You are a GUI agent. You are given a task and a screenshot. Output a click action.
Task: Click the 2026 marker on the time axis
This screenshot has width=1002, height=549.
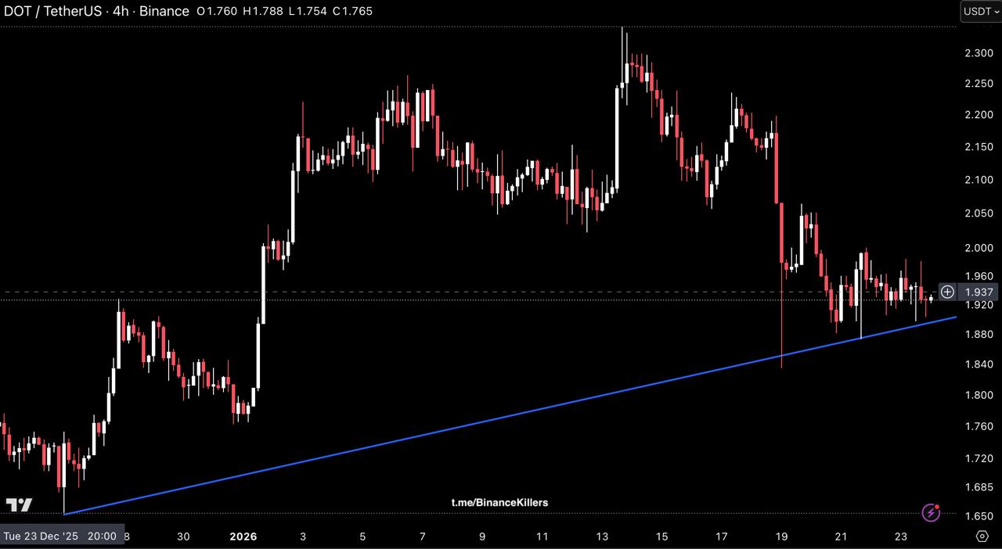pyautogui.click(x=243, y=536)
